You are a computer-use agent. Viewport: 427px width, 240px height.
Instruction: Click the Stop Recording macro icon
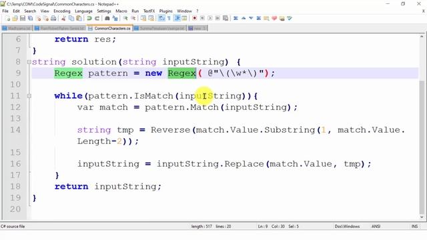[x=202, y=19]
